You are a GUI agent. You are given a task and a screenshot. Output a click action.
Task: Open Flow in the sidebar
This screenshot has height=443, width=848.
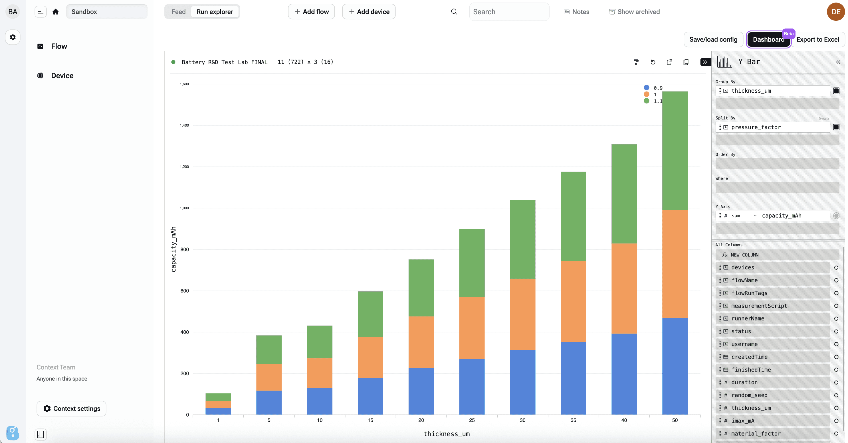click(x=59, y=46)
